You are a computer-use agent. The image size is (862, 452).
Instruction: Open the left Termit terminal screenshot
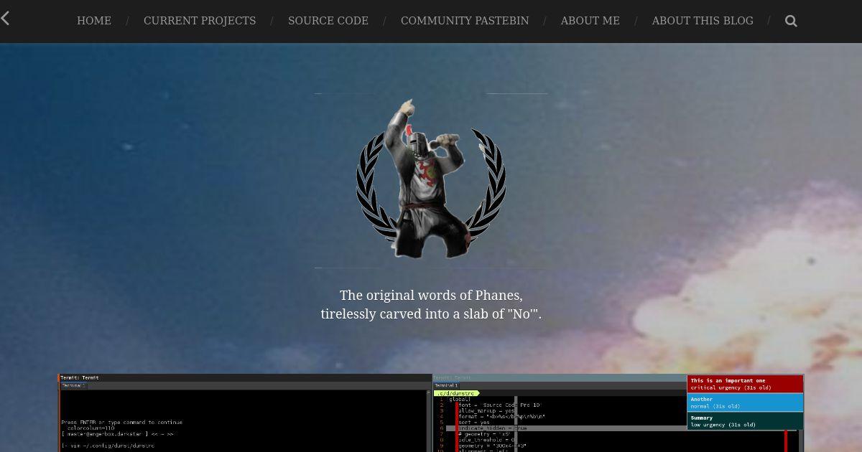245,413
